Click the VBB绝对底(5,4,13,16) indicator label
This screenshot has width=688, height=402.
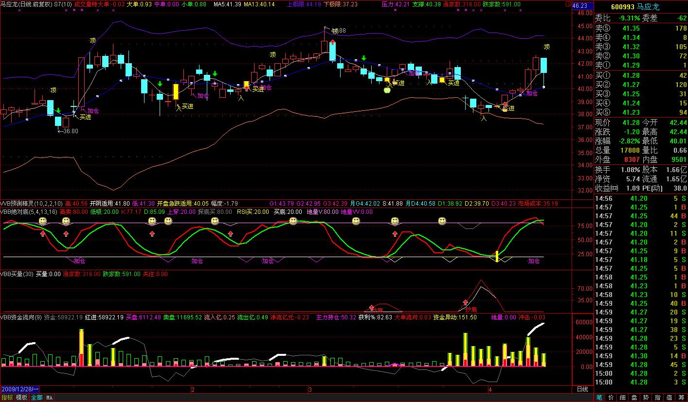click(29, 212)
